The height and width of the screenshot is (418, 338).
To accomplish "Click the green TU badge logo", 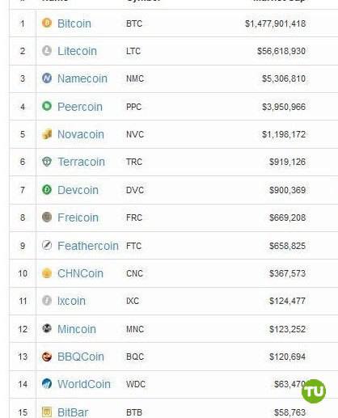I will [314, 391].
